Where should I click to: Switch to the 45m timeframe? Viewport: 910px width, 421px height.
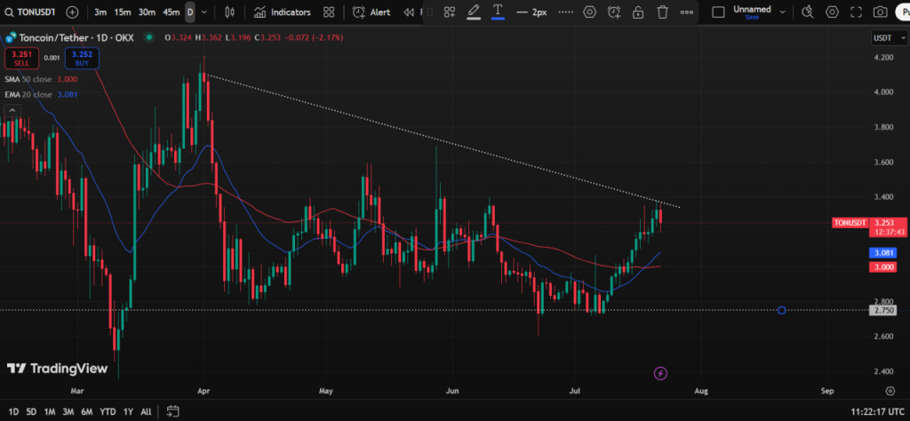tap(172, 12)
